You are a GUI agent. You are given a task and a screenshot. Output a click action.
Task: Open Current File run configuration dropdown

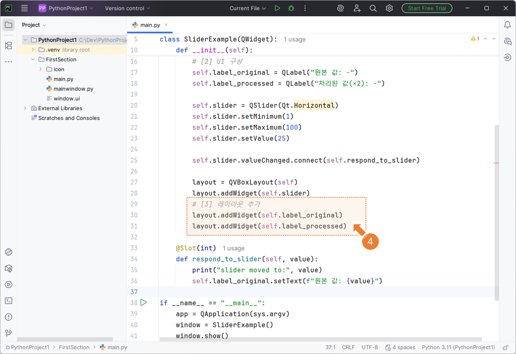tap(248, 8)
